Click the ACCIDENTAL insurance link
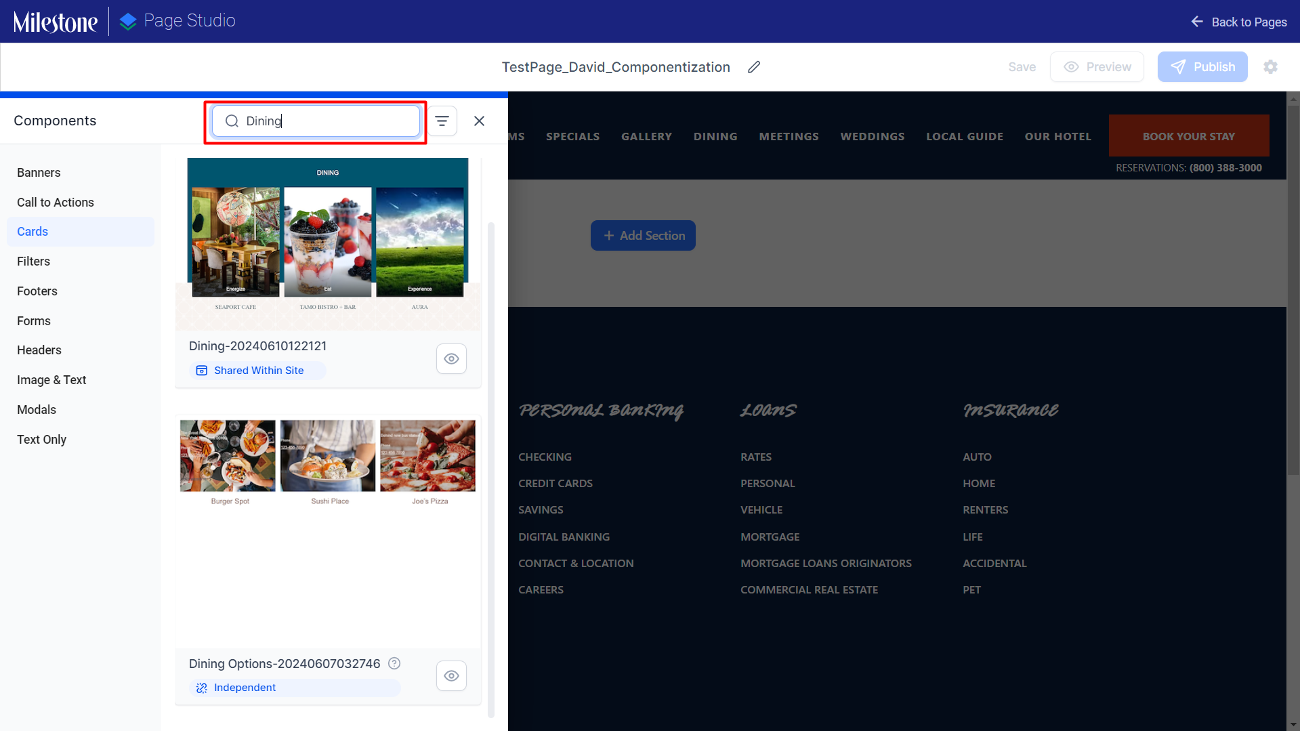The width and height of the screenshot is (1300, 731). 994,563
